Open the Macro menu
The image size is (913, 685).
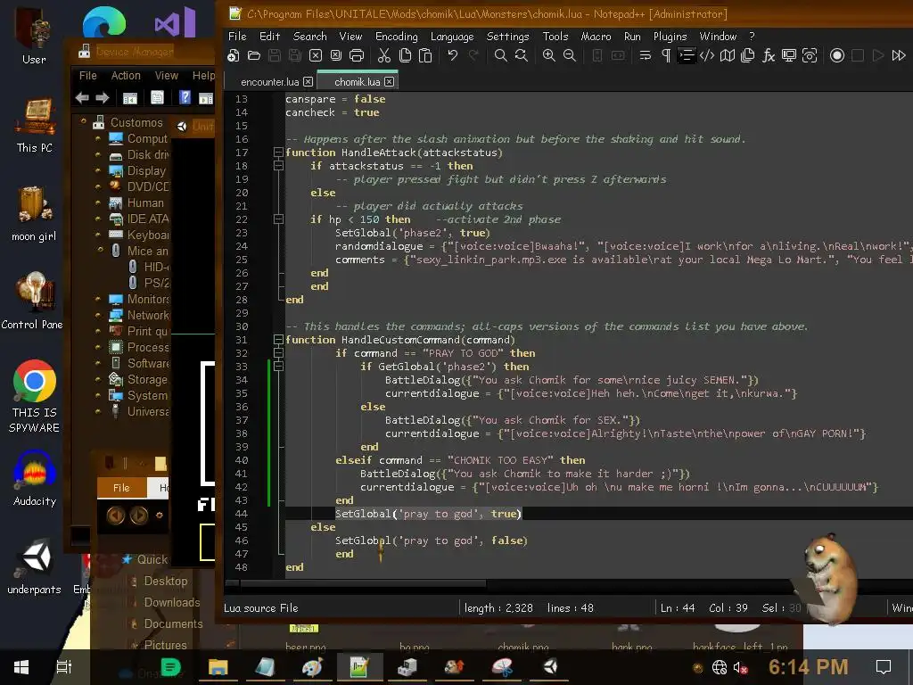[x=596, y=36]
